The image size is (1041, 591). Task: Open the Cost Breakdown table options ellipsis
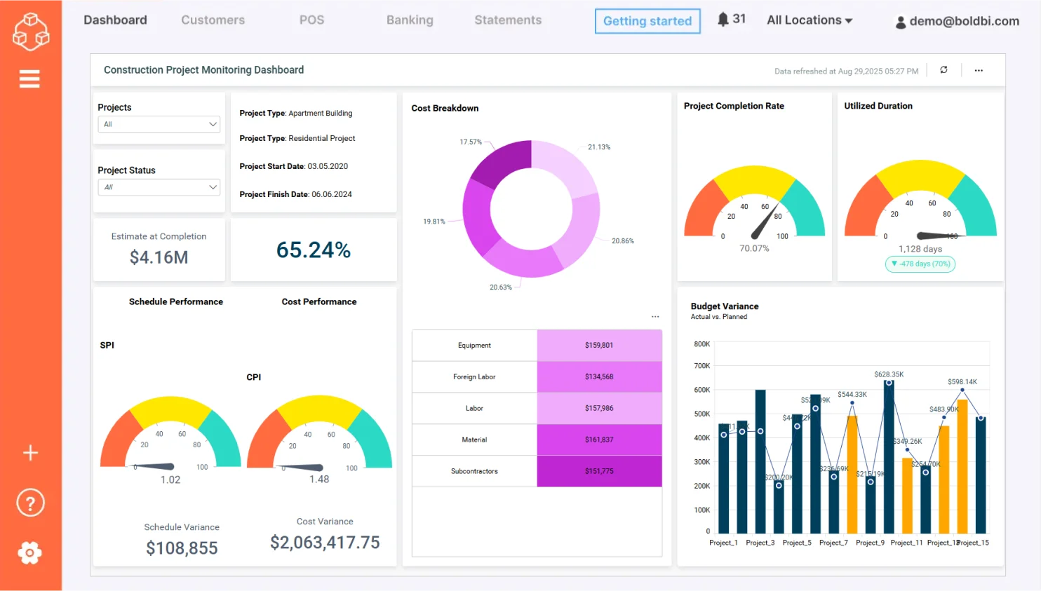coord(654,317)
